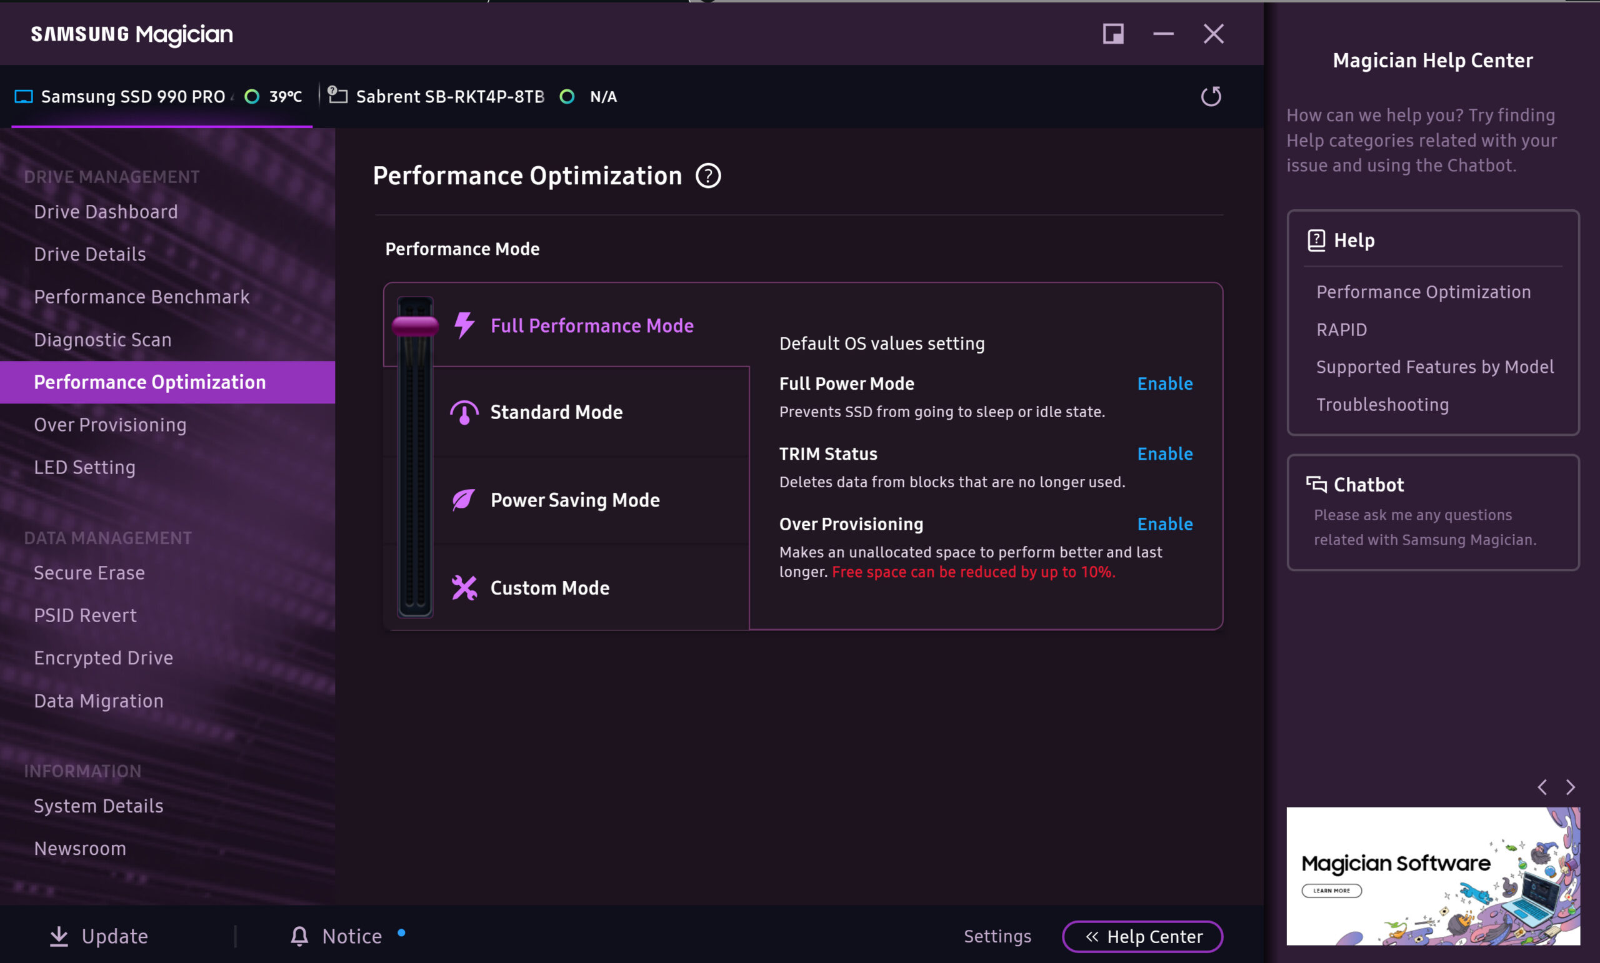The image size is (1600, 963).
Task: Open the Magician Software banner thumbnail
Action: coord(1432,876)
